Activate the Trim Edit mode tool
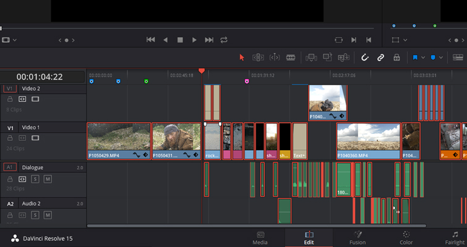This screenshot has height=247, width=467. 258,57
